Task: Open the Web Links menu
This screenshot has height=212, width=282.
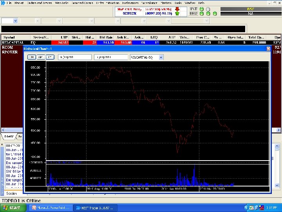Action: click(61, 3)
